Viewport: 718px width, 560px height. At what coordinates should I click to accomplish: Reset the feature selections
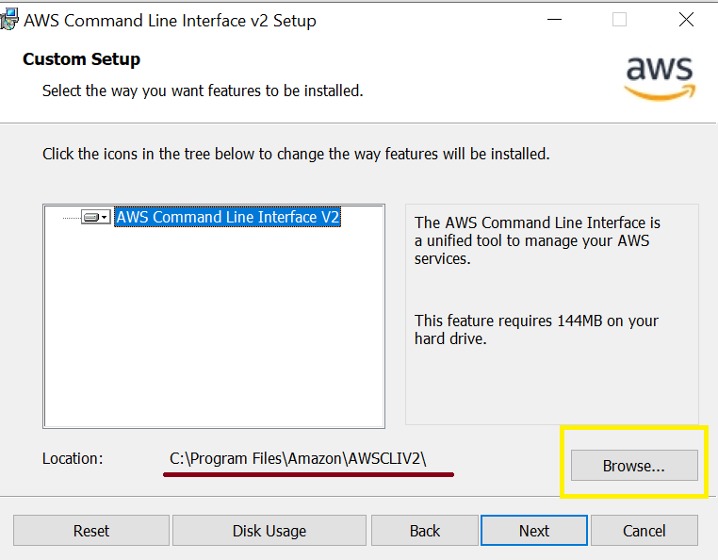(91, 531)
